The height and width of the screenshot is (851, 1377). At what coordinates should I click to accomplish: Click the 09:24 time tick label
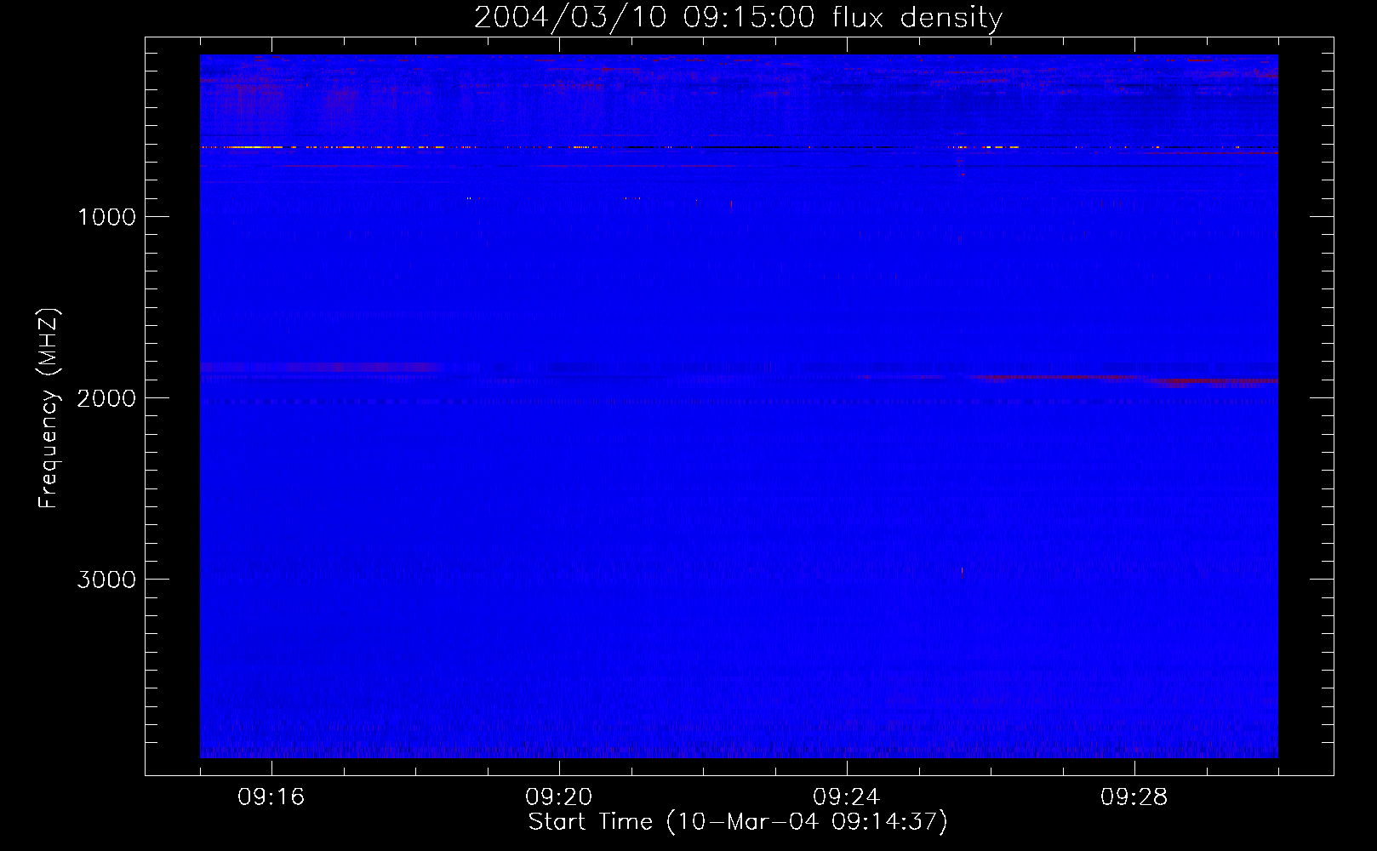click(x=847, y=797)
